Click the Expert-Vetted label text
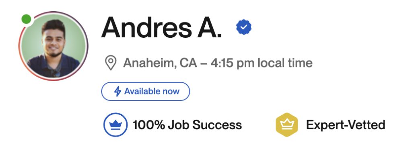Screen dimensions: 412x155 pyautogui.click(x=346, y=125)
